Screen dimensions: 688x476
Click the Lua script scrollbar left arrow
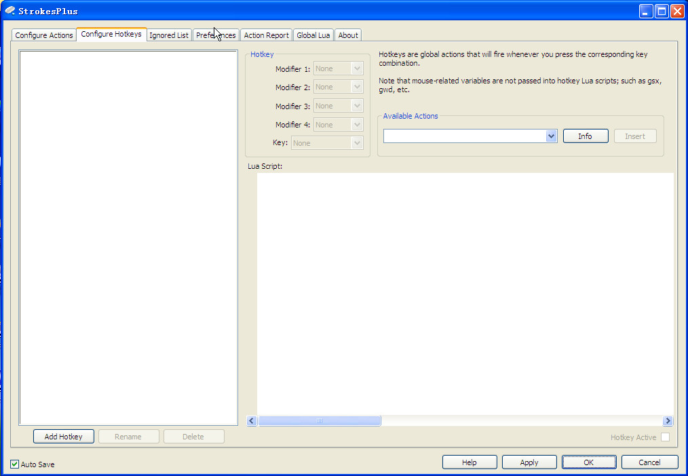(252, 421)
